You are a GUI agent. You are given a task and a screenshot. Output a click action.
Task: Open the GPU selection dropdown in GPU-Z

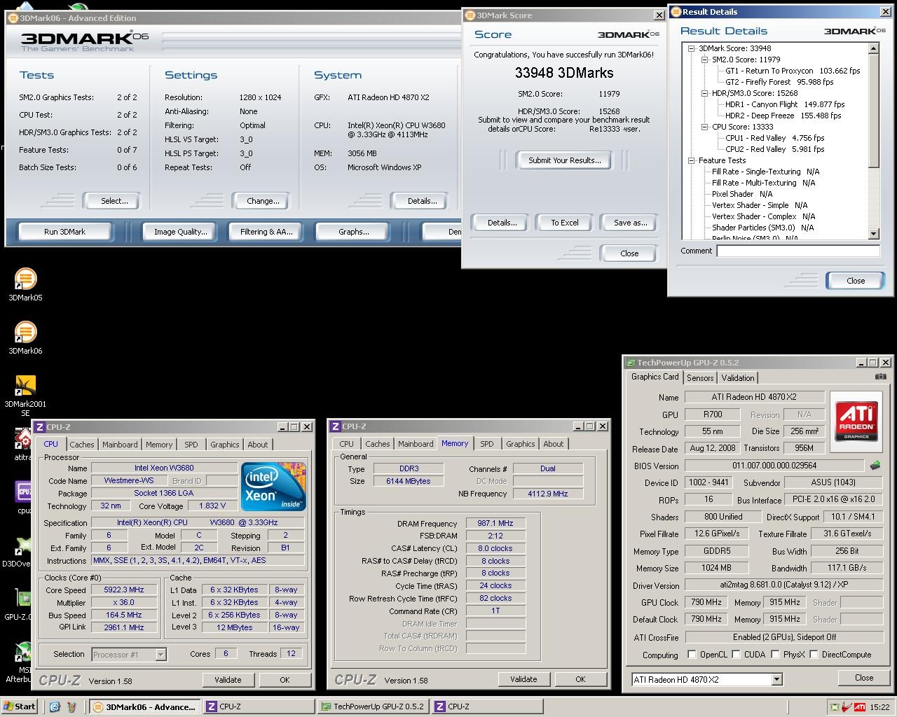click(776, 680)
